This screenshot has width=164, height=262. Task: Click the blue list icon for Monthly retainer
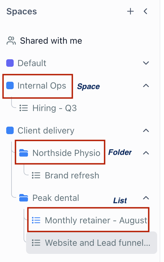36,220
